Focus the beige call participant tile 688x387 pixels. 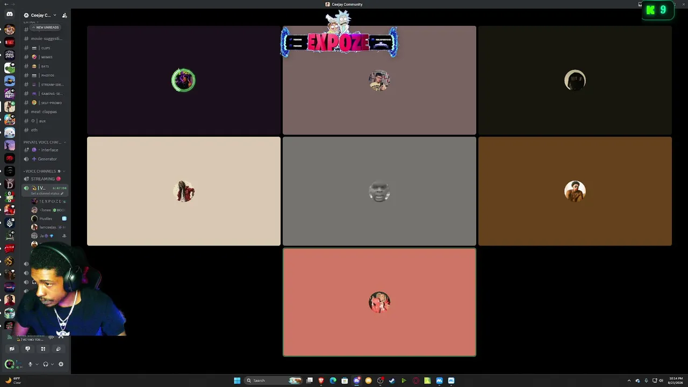coord(184,191)
